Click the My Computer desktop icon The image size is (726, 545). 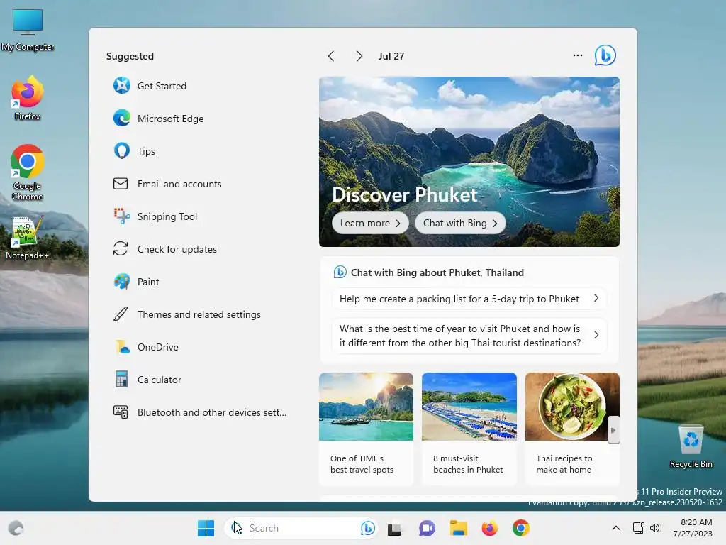click(x=28, y=30)
